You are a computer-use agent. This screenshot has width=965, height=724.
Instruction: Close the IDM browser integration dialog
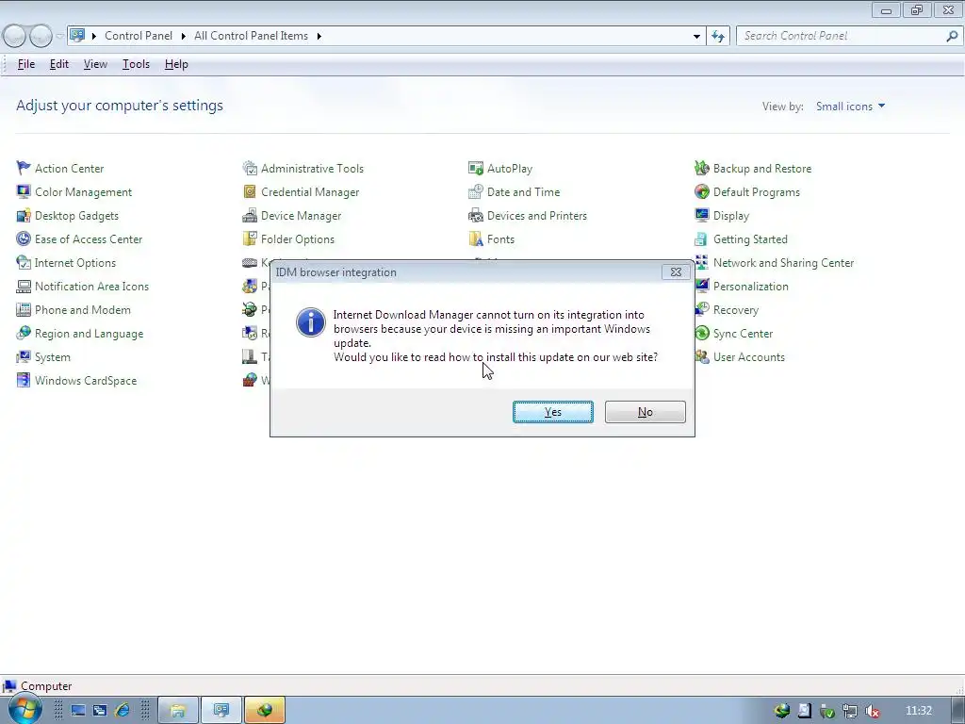click(x=676, y=272)
